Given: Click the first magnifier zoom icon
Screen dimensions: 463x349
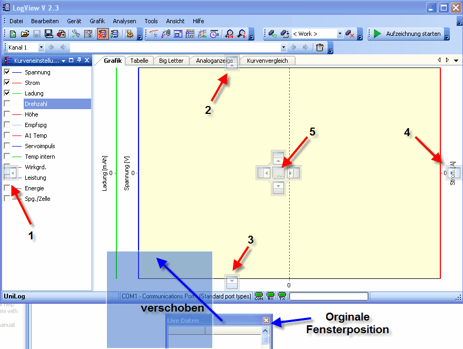Looking at the screenshot, I should pos(229,34).
